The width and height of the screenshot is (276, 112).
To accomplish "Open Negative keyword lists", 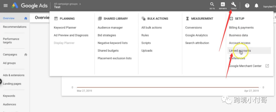I will click(x=113, y=43).
